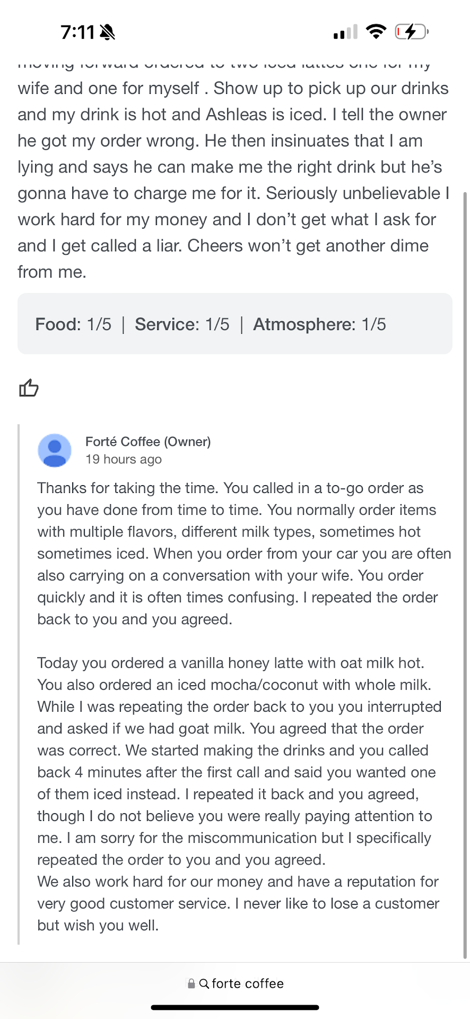The height and width of the screenshot is (1019, 470).
Task: Tap the magnifier icon beside "forte coffee"
Action: pos(204,983)
